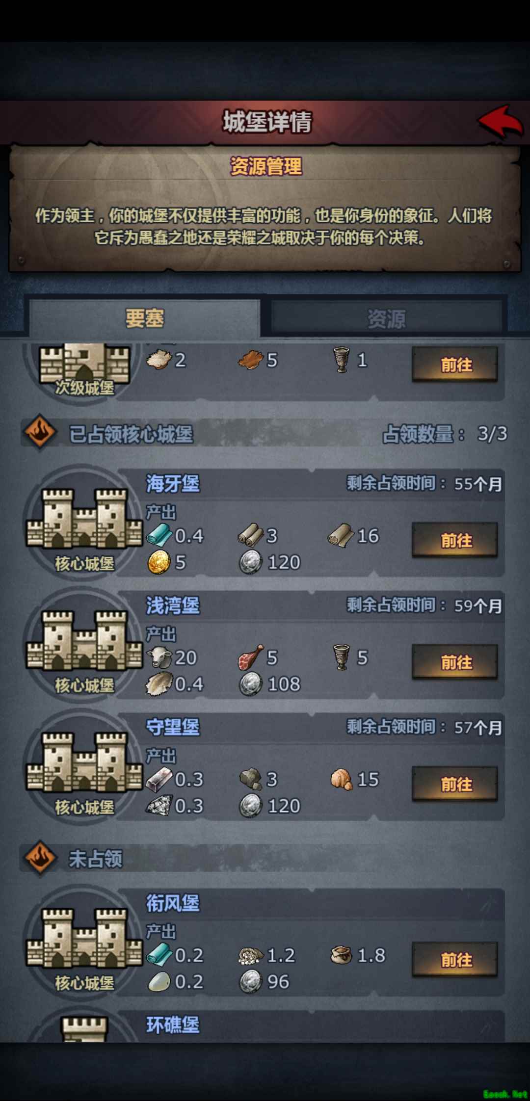Click the red back arrow icon
Viewport: 530px width, 1101px height.
[500, 121]
